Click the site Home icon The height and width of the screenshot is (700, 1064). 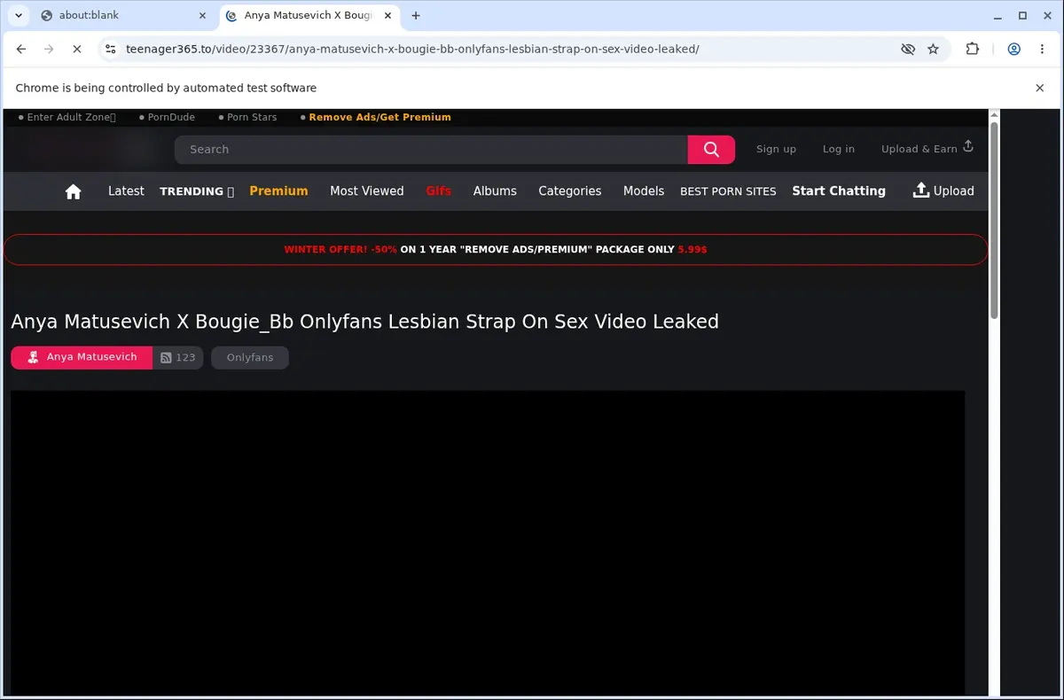[x=74, y=191]
